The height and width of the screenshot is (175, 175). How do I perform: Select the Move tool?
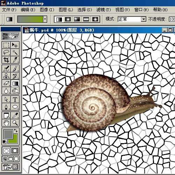(15, 45)
